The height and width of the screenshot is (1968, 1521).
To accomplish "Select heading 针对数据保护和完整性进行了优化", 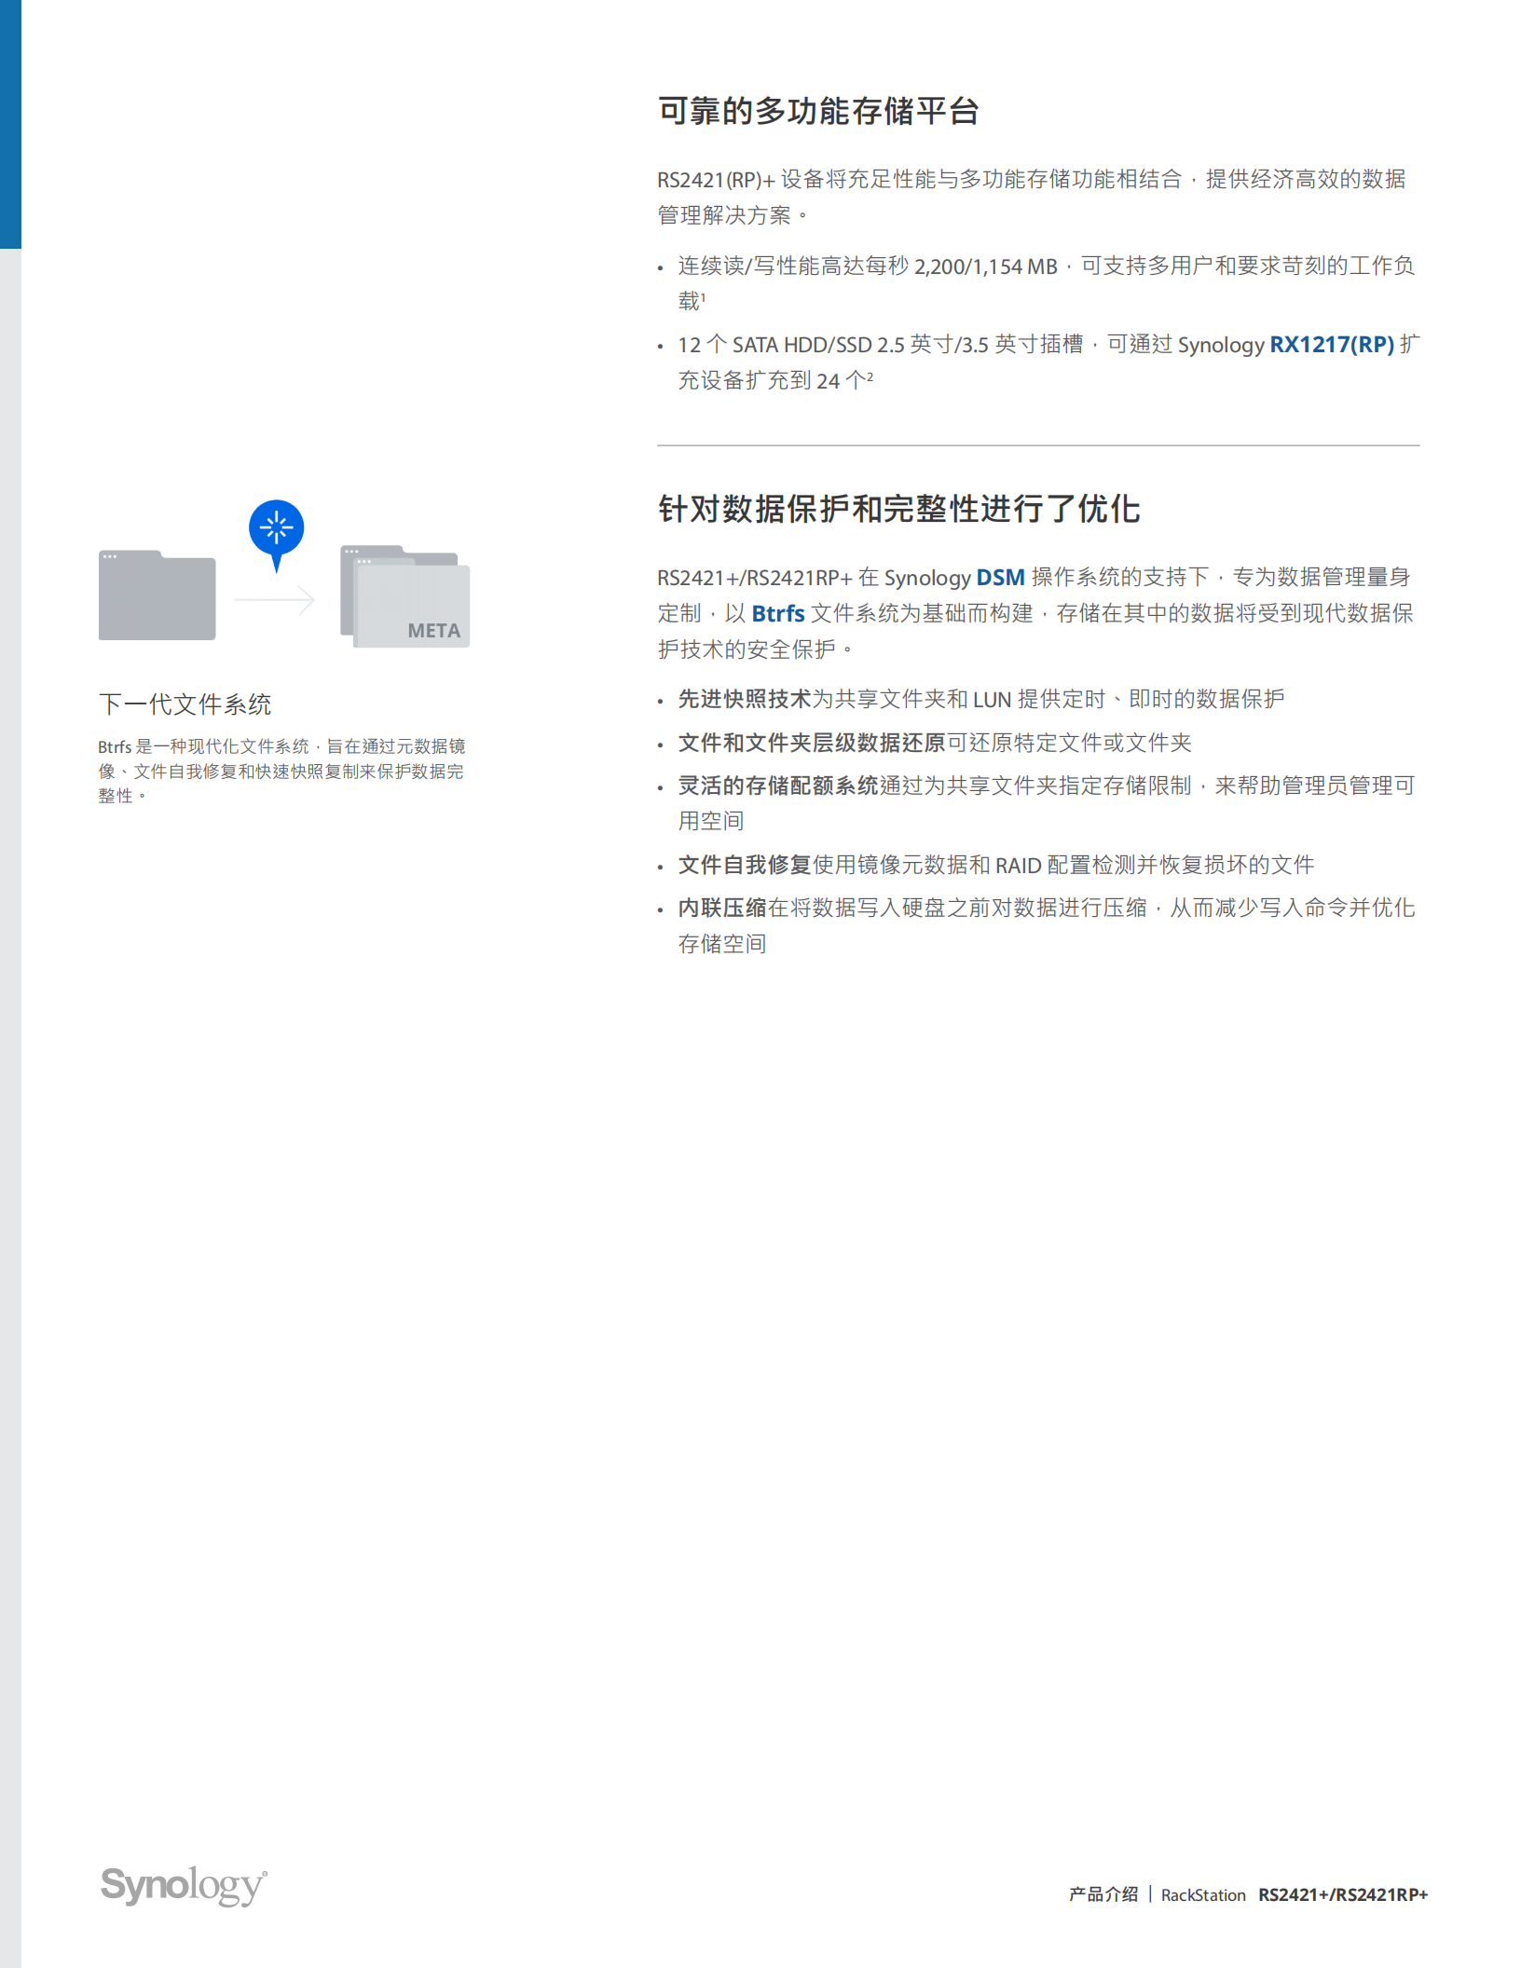I will (x=898, y=509).
